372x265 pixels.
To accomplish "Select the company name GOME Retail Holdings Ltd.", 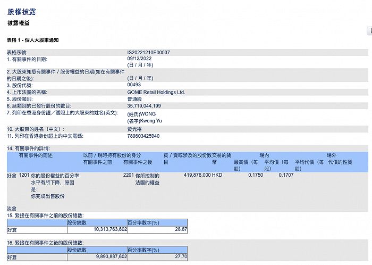I will click(156, 93).
